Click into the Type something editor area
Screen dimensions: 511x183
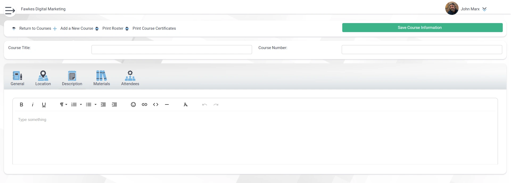click(x=255, y=138)
